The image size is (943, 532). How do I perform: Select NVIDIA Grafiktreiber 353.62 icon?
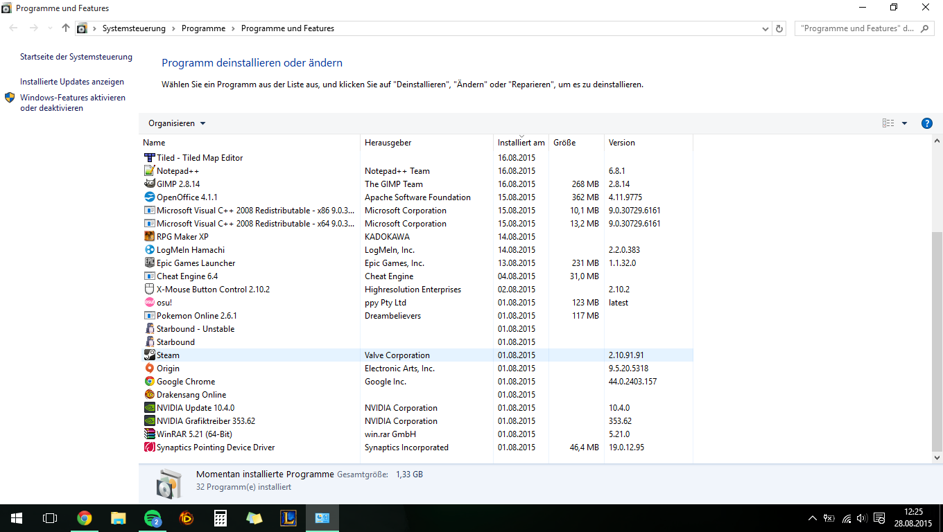click(x=149, y=421)
